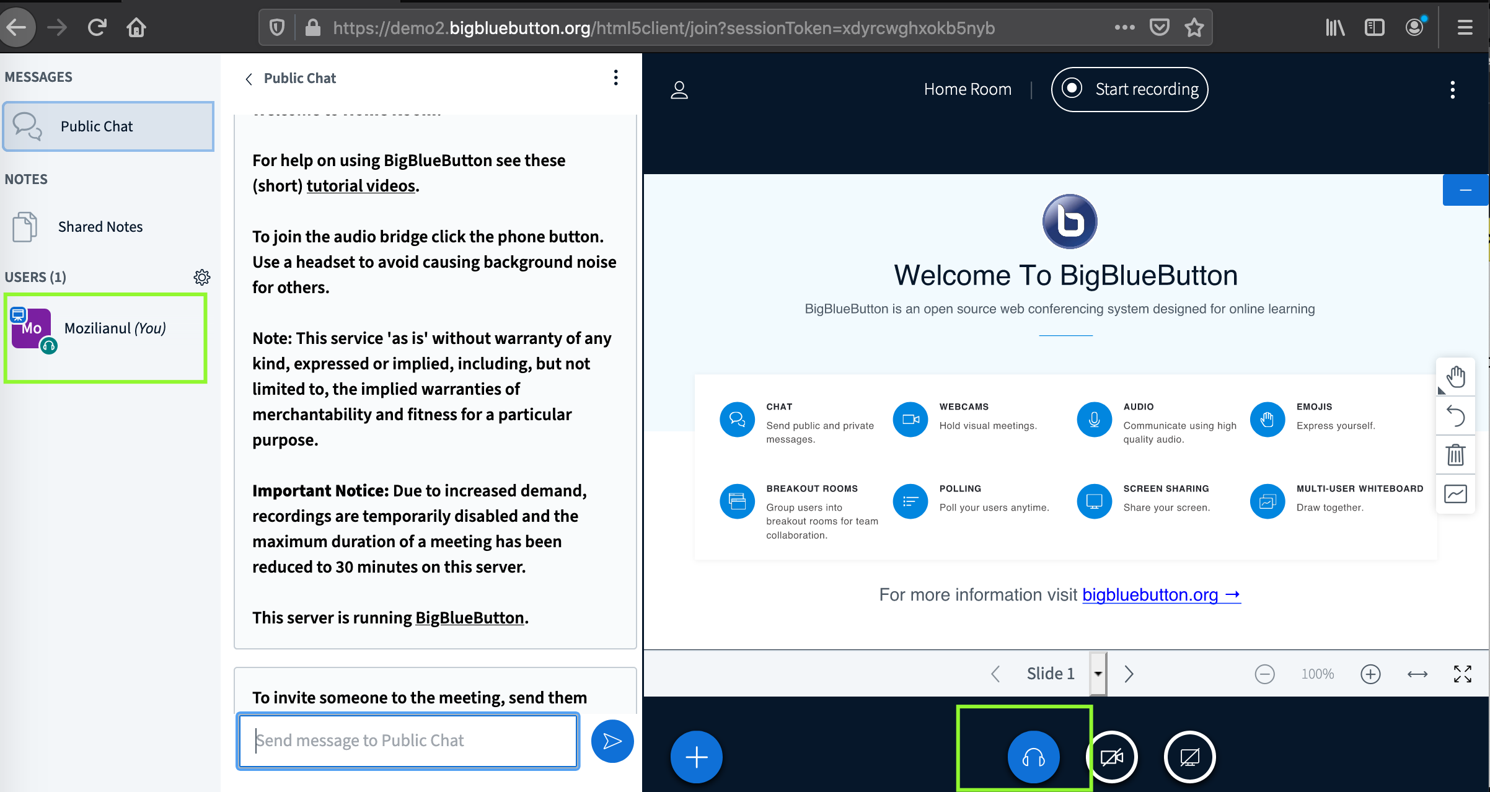Select Public Chat in Messages list
The width and height of the screenshot is (1490, 792).
108,126
